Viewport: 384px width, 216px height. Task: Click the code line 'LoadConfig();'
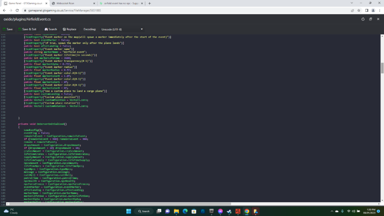coord(33,130)
